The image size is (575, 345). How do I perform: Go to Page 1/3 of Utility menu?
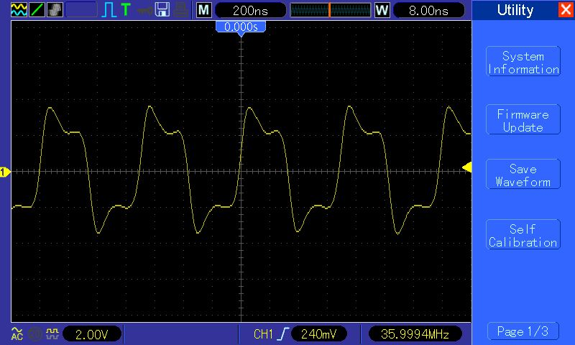click(x=523, y=331)
